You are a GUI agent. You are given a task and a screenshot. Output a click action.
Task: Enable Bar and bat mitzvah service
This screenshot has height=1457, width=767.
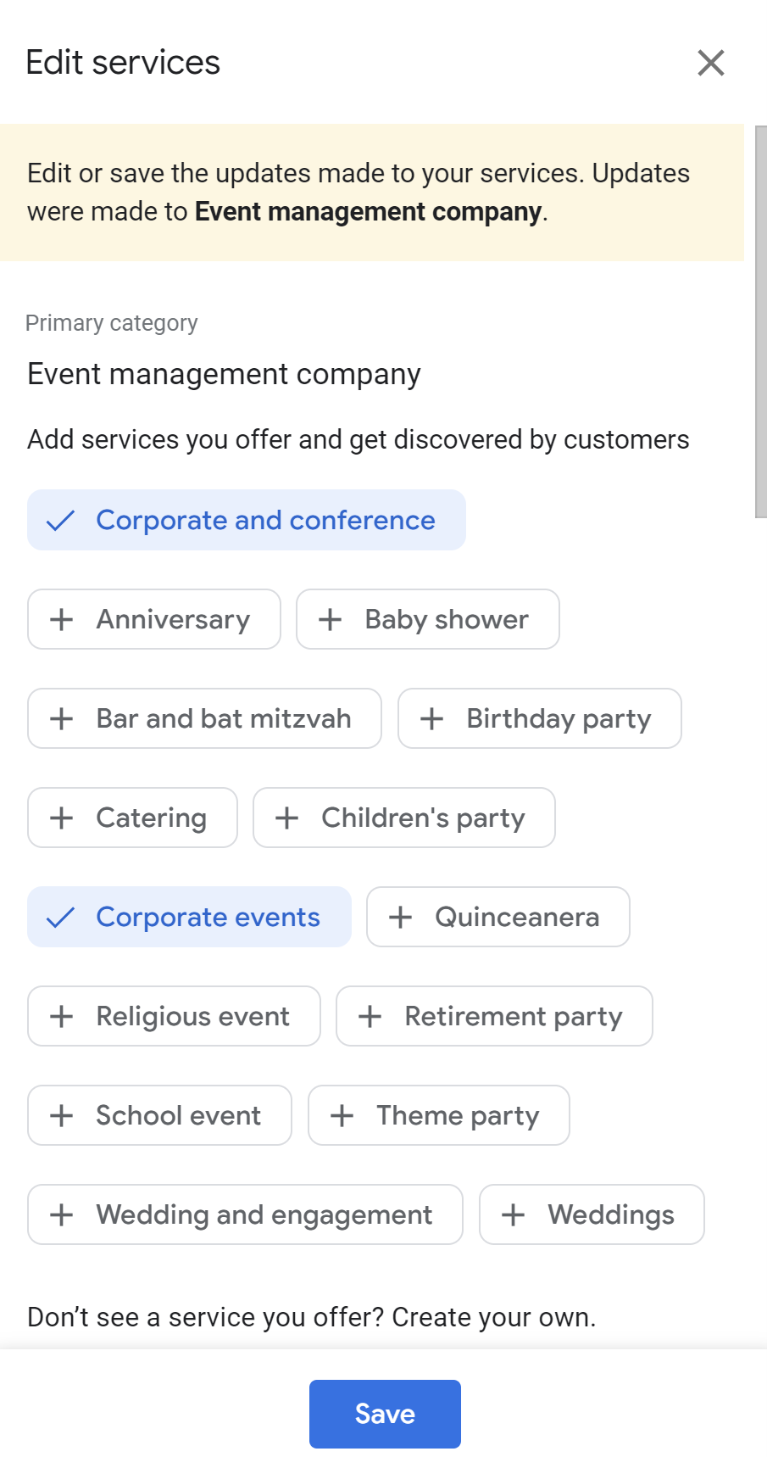tap(204, 718)
